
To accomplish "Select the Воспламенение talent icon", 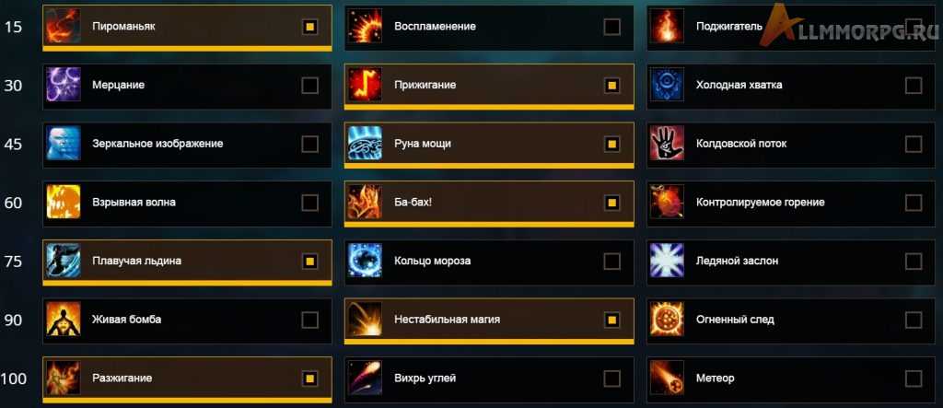I will coord(365,26).
